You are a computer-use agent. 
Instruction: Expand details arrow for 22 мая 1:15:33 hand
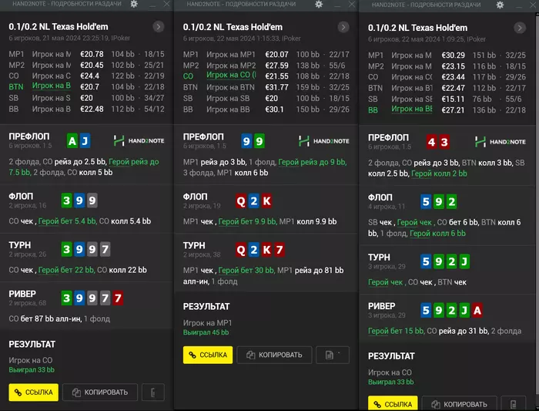tap(343, 27)
